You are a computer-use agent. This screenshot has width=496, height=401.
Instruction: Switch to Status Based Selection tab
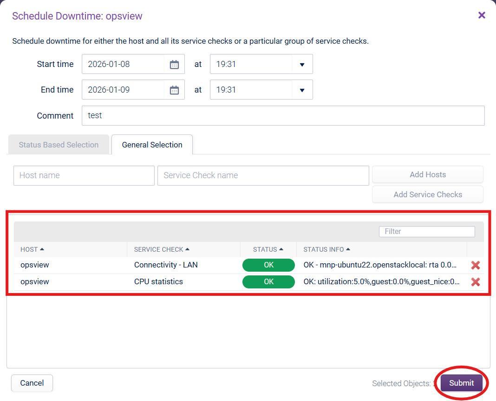point(59,145)
